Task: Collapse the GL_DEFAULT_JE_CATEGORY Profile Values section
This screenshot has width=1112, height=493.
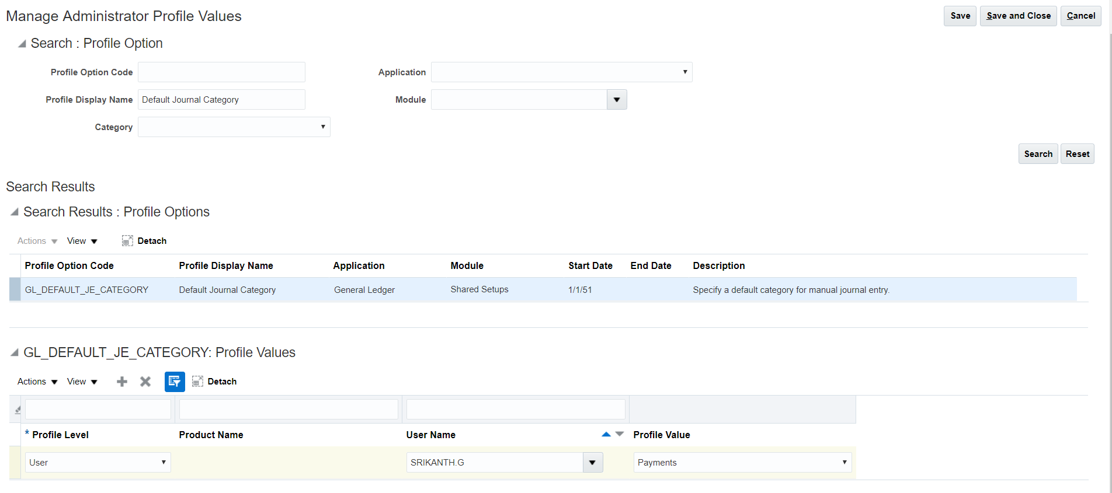Action: pos(15,352)
